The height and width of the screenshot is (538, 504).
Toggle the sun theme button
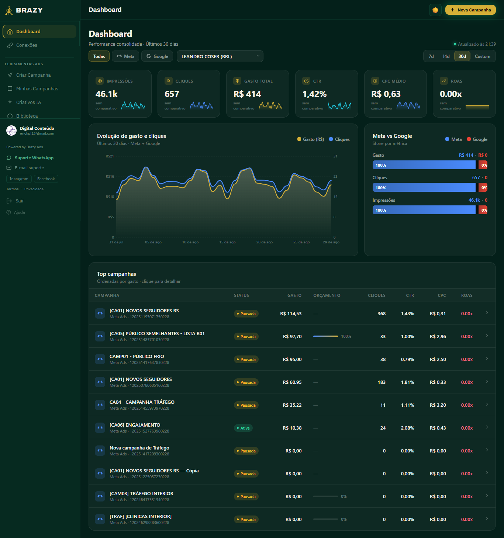click(435, 10)
